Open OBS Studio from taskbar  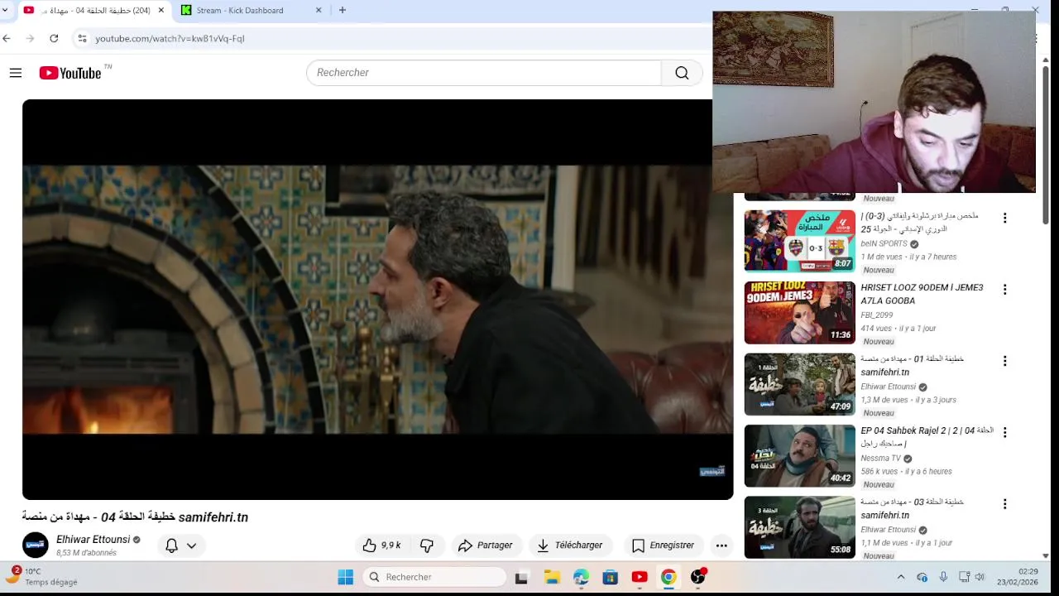coord(698,577)
